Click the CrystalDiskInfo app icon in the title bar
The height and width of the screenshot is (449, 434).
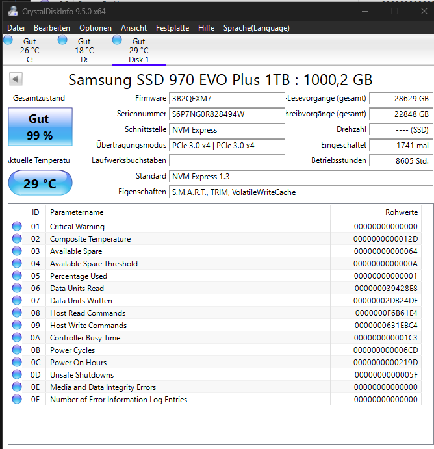pos(12,11)
